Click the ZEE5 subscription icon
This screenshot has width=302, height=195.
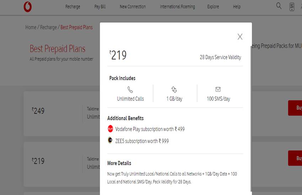point(110,140)
